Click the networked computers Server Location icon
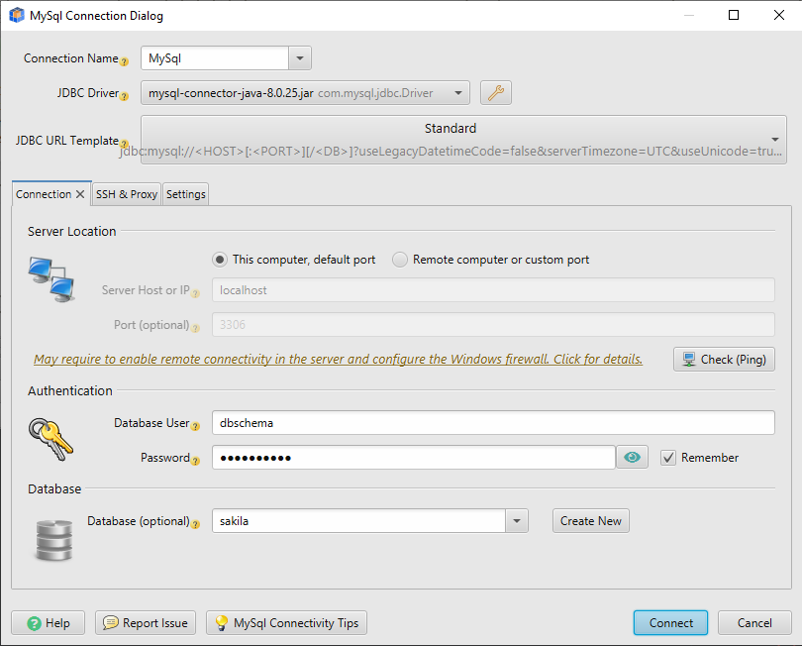The image size is (802, 646). coord(51,280)
